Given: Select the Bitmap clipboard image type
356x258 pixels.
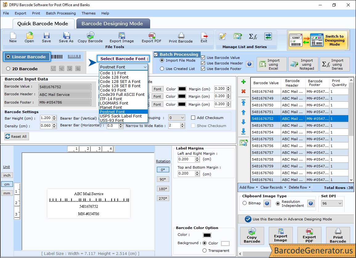Looking at the screenshot, I should click(244, 203).
